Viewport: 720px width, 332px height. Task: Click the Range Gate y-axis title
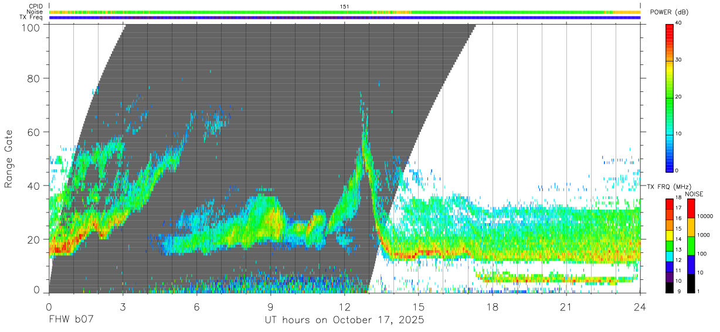(9, 159)
